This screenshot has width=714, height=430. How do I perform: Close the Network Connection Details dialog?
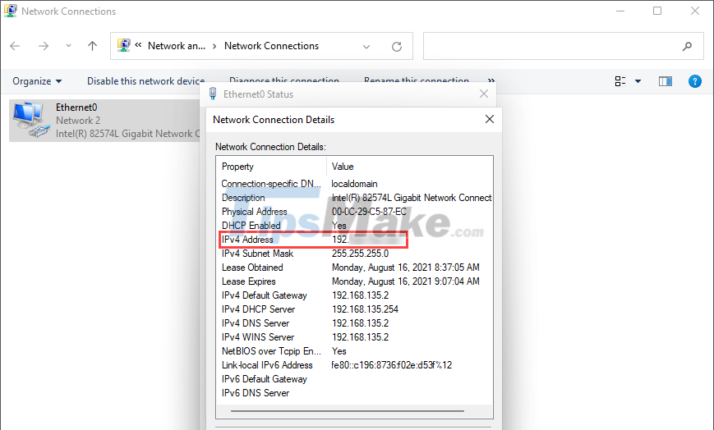[x=490, y=119]
